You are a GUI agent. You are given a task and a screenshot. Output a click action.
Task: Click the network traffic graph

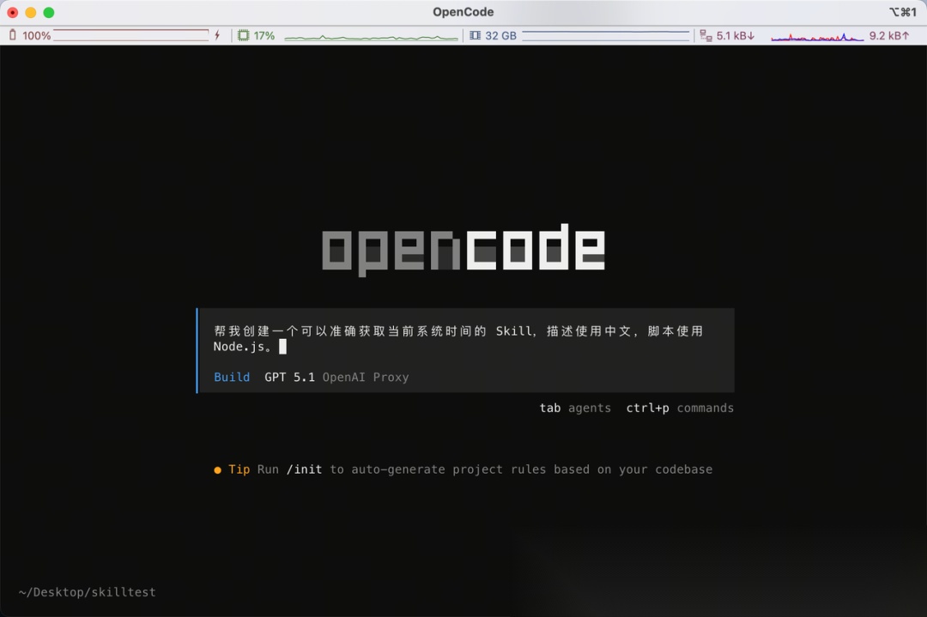click(x=817, y=37)
